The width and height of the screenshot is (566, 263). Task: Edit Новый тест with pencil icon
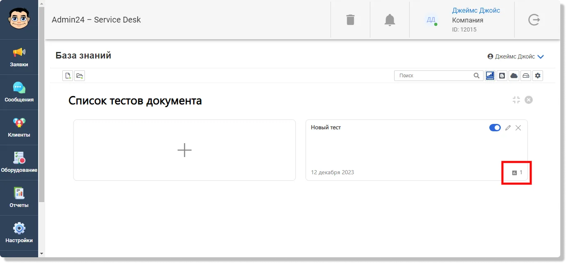pyautogui.click(x=508, y=128)
